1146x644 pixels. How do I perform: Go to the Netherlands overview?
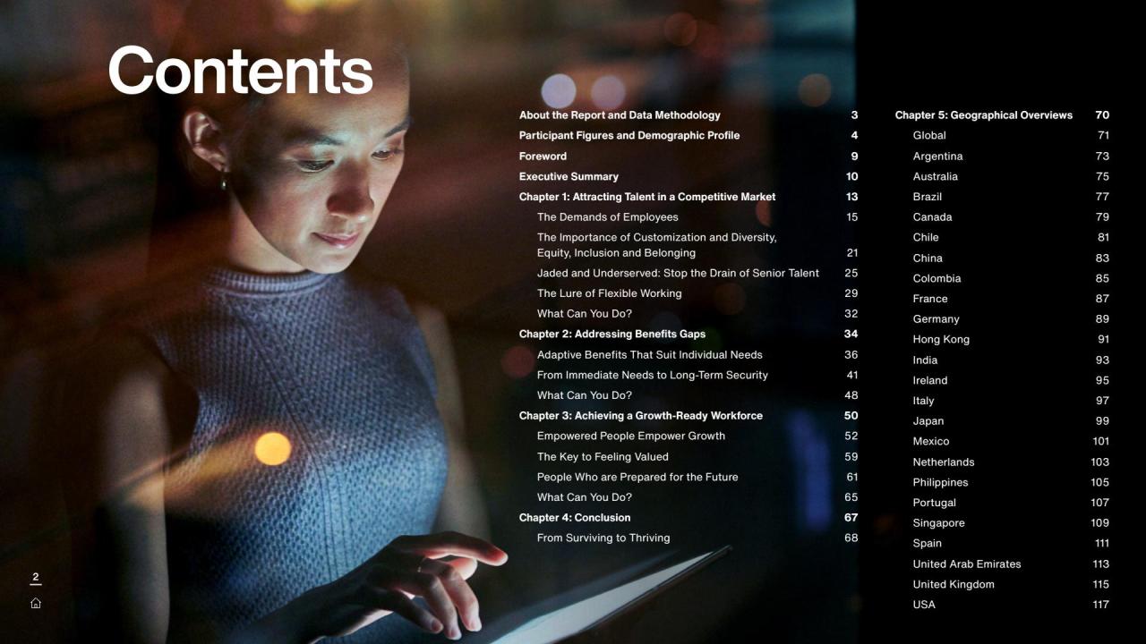(x=944, y=462)
